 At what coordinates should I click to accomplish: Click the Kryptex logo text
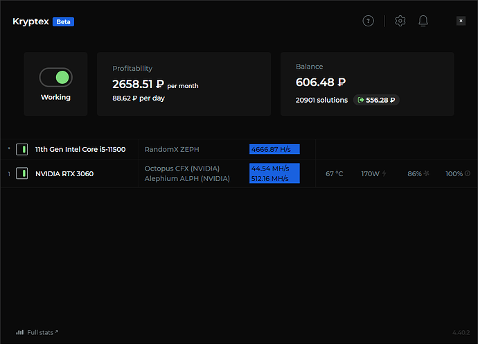pos(30,21)
